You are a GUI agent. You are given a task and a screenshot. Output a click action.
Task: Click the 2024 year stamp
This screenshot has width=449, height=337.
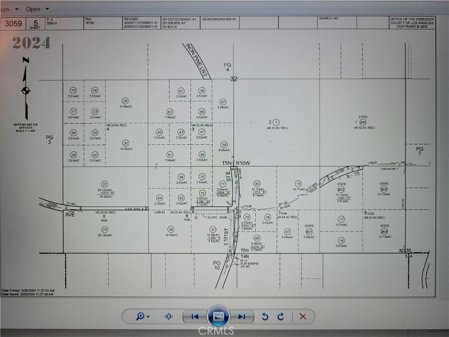coord(31,43)
